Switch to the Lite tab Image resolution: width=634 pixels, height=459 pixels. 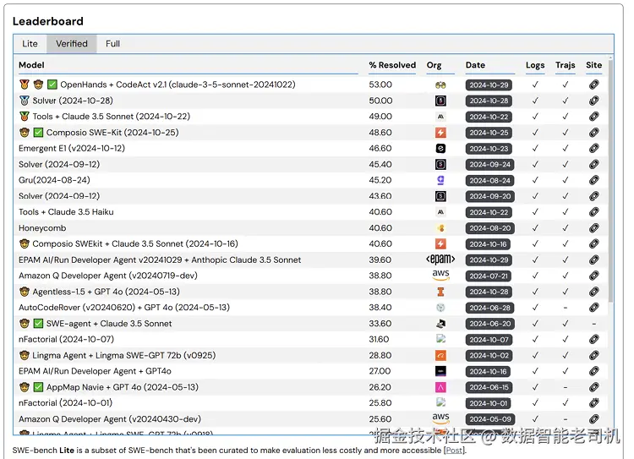30,44
